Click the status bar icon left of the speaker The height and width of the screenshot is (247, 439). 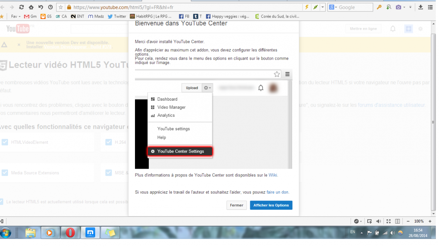(369, 221)
